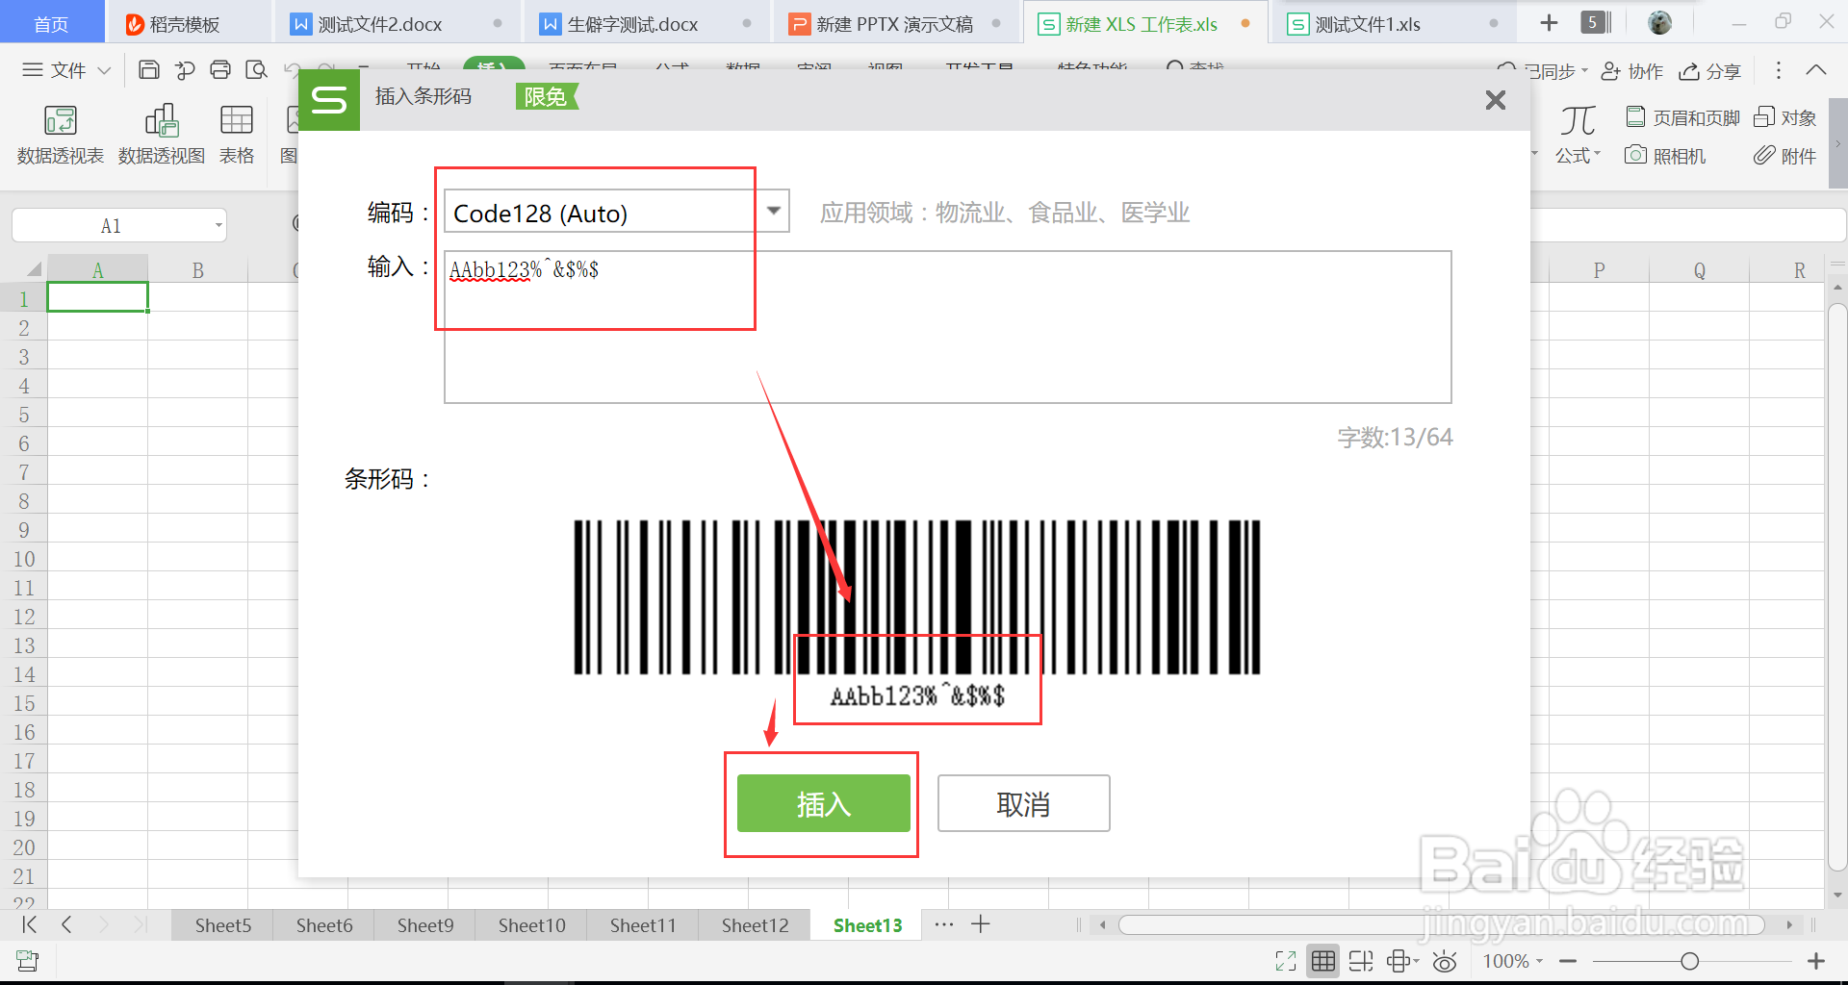The width and height of the screenshot is (1848, 985).
Task: Open the 编码 Code128 dropdown
Action: (x=774, y=212)
